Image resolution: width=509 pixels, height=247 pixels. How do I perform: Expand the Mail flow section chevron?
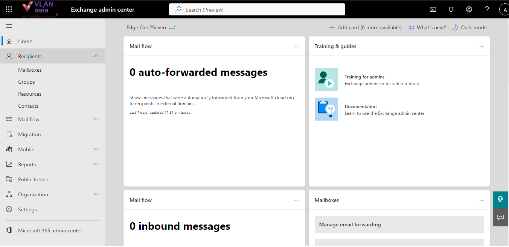pyautogui.click(x=96, y=119)
